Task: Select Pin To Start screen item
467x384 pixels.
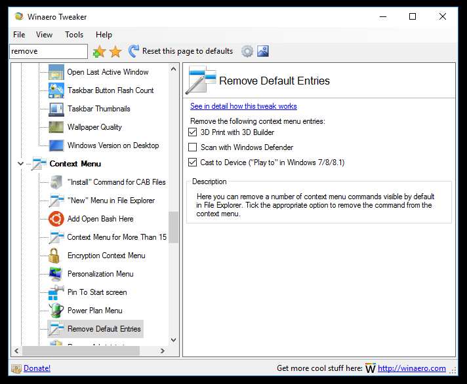Action: (97, 292)
